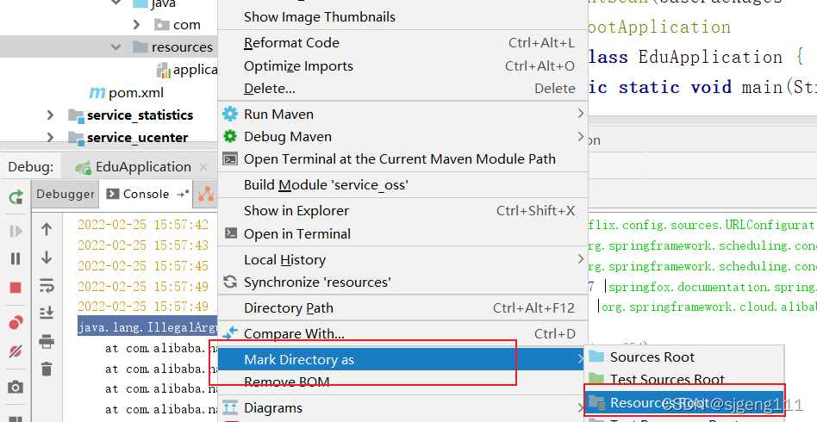The image size is (817, 422).
Task: Stop the debug session
Action: (16, 288)
